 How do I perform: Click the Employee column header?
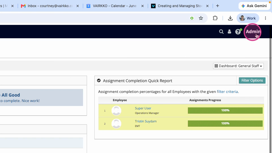click(120, 100)
